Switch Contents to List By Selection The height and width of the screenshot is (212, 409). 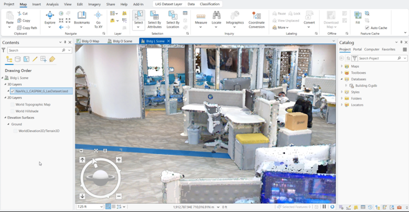[x=26, y=59]
